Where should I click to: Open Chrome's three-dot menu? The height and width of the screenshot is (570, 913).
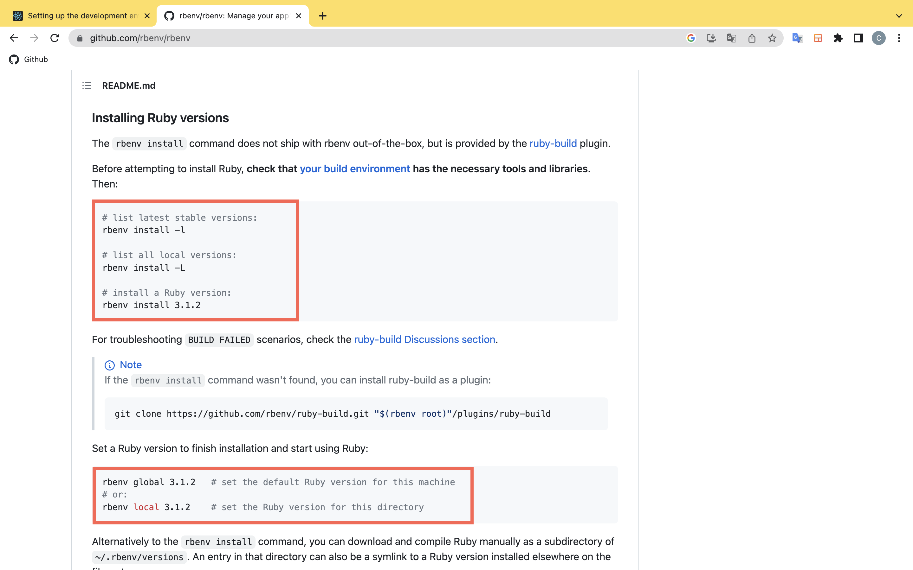pos(899,38)
